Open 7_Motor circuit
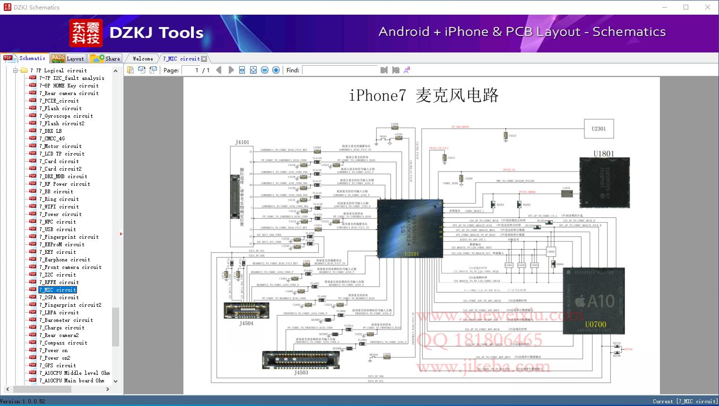 (x=61, y=146)
